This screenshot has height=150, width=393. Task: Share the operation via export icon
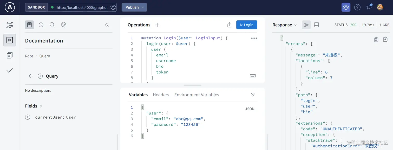229,25
